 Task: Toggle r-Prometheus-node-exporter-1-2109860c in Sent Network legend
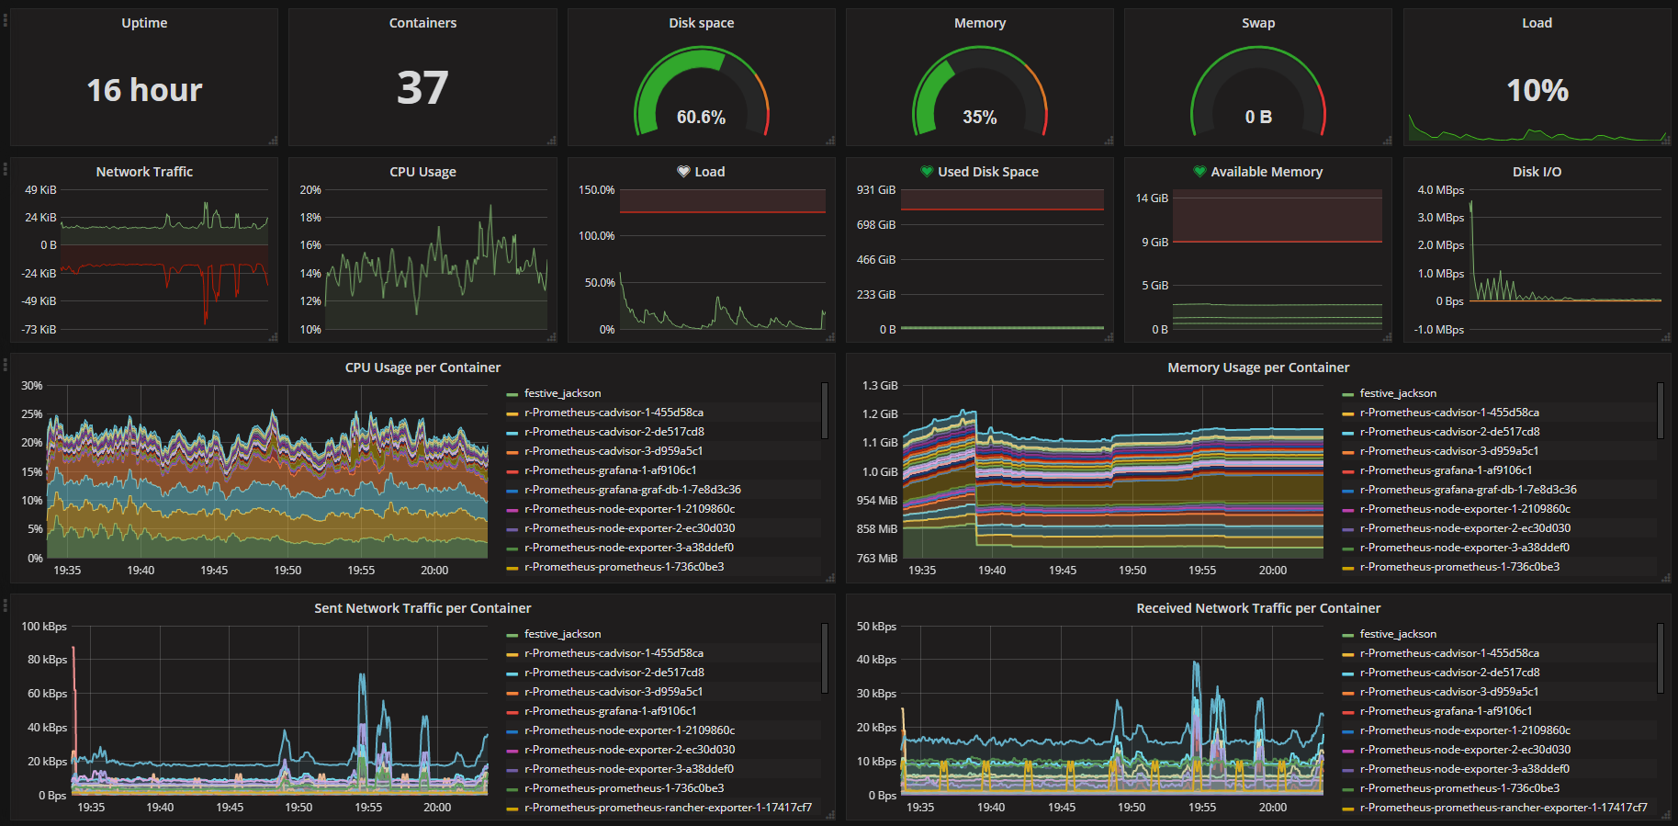pos(630,730)
